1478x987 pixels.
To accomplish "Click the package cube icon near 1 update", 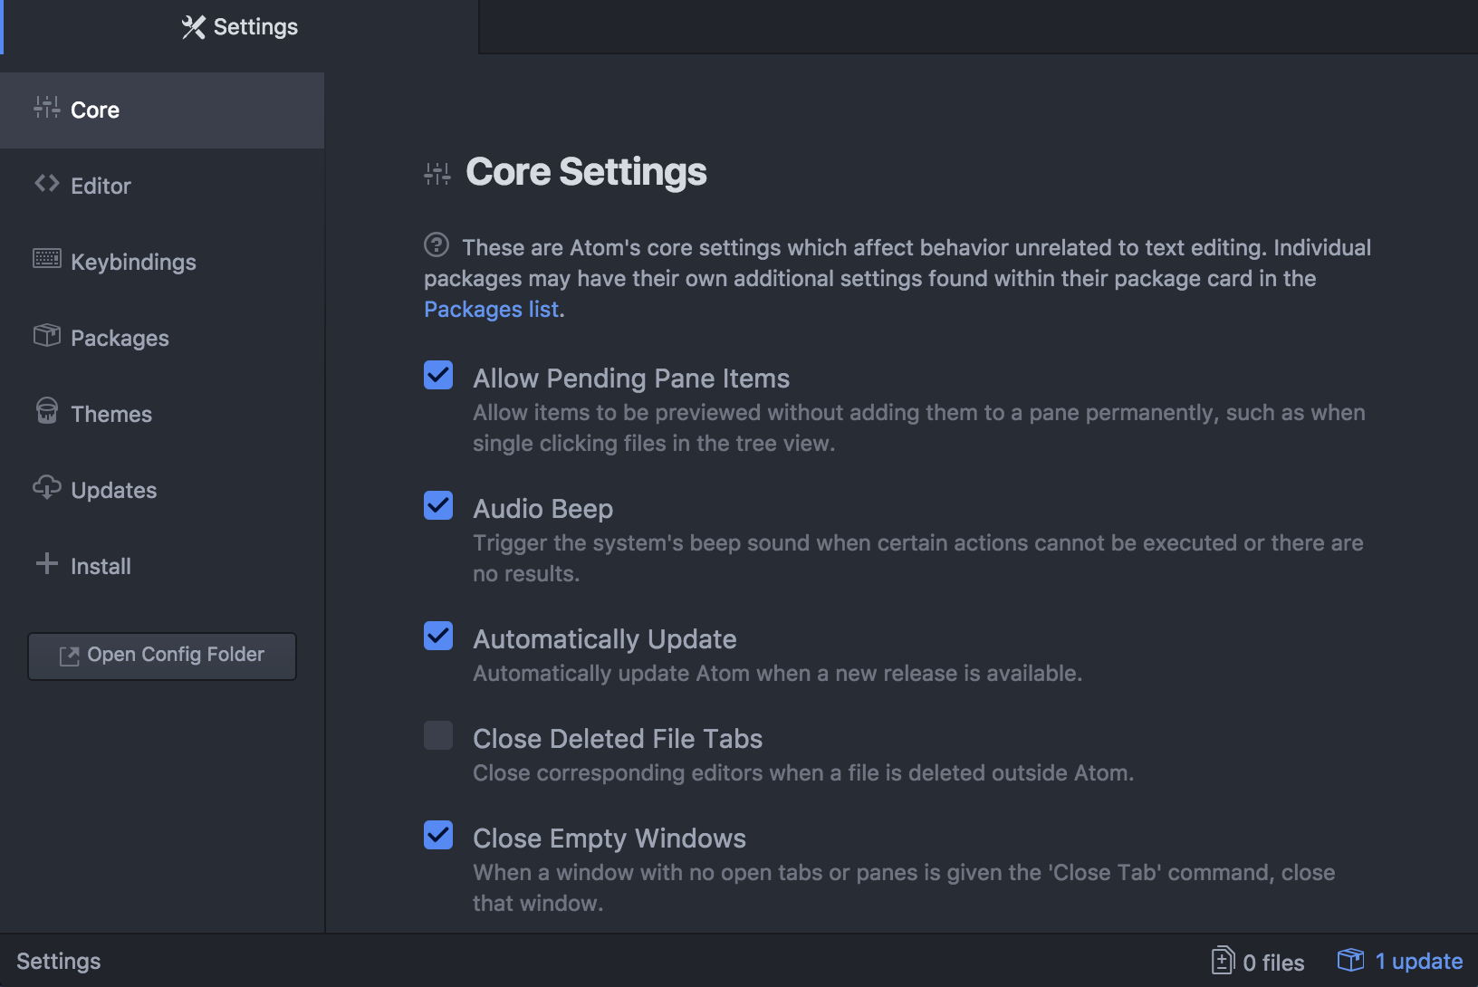I will coord(1350,960).
